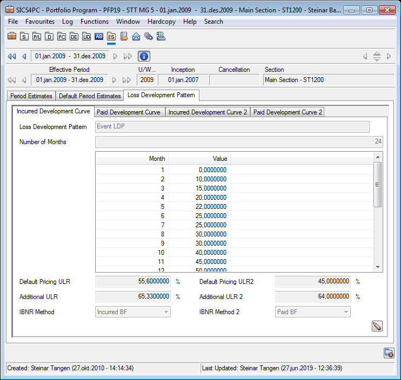
Task: Open the PC toolbar icon
Action: coord(62,37)
